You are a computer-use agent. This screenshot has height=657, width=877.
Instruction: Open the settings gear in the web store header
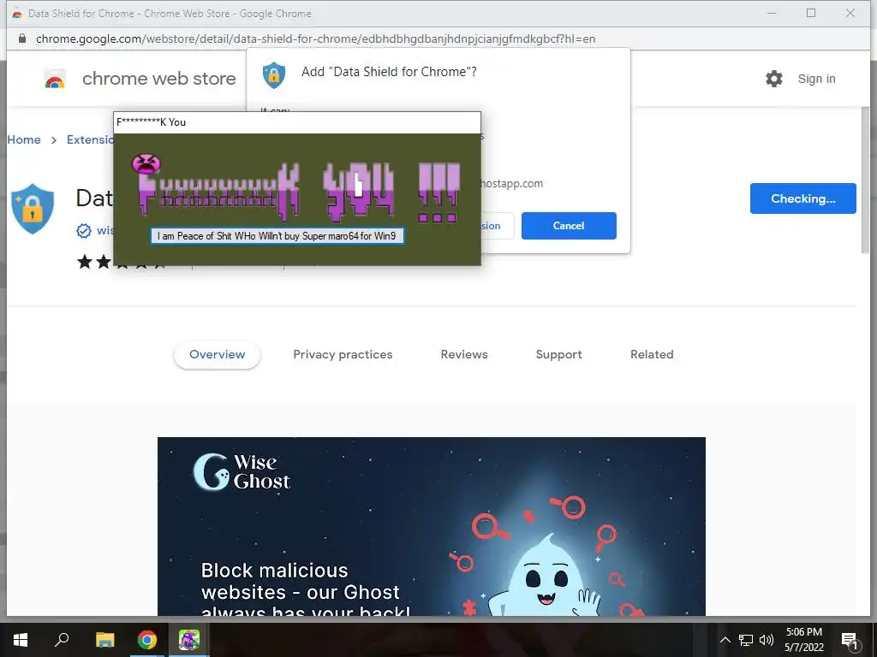(774, 79)
